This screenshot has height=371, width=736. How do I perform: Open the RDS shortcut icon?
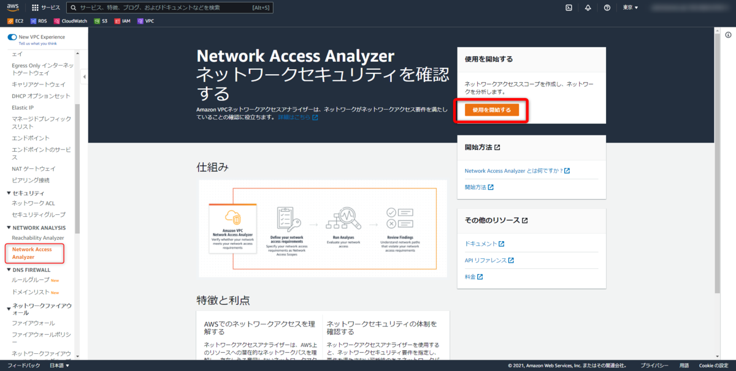click(33, 21)
